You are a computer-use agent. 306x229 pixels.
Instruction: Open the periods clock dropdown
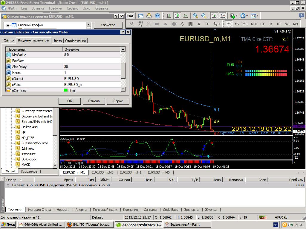tap(244, 16)
